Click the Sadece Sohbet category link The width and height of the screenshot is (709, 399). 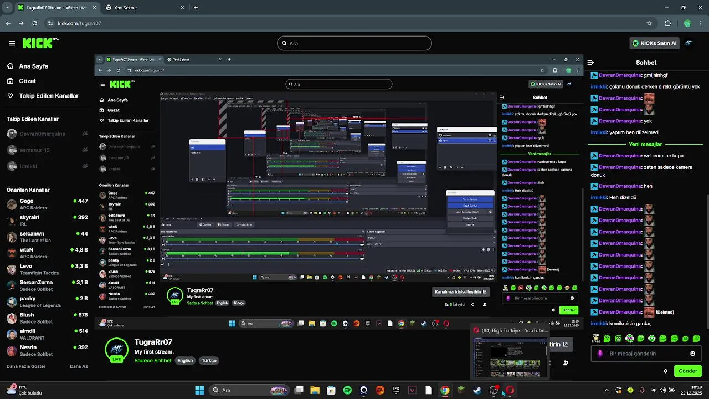(153, 360)
